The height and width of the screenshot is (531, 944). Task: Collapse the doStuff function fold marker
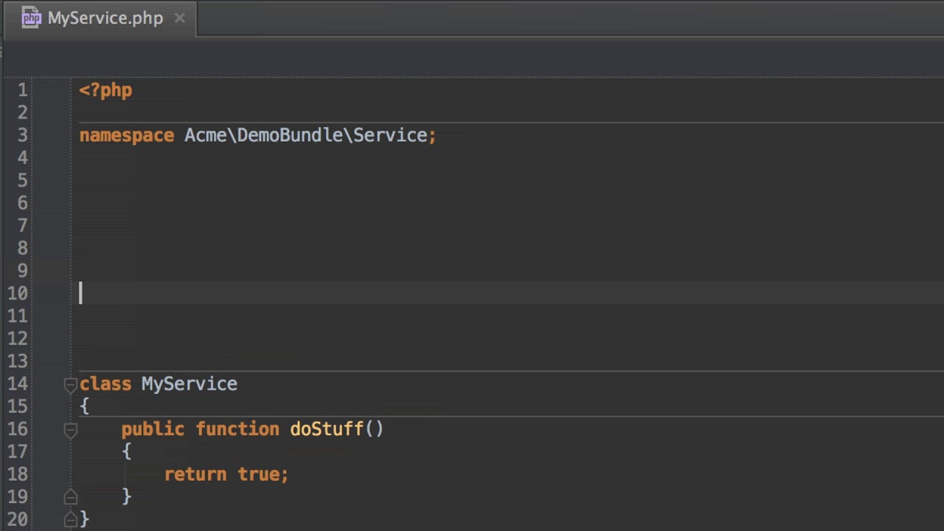[70, 429]
